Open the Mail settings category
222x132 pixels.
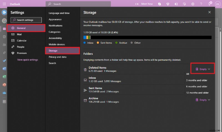(x=19, y=34)
